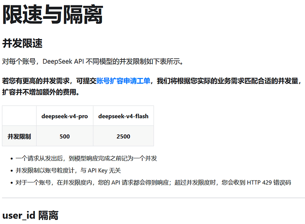Click the 限速与隔离 page title
The image size is (305, 224).
[x=52, y=15]
